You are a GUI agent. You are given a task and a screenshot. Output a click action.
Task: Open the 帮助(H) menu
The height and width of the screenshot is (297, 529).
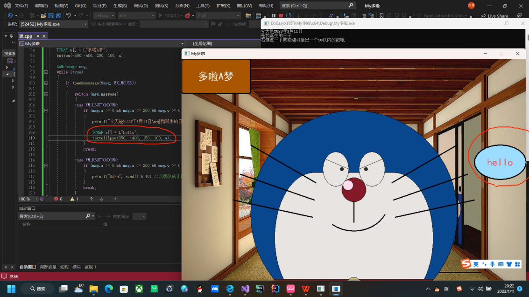point(266,6)
